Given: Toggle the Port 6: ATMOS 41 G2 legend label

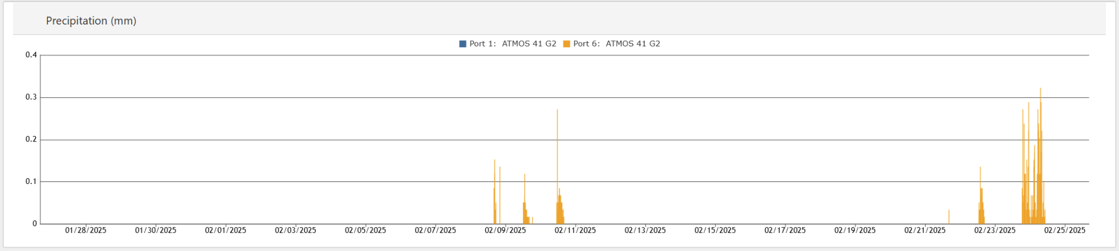Looking at the screenshot, I should [x=616, y=44].
